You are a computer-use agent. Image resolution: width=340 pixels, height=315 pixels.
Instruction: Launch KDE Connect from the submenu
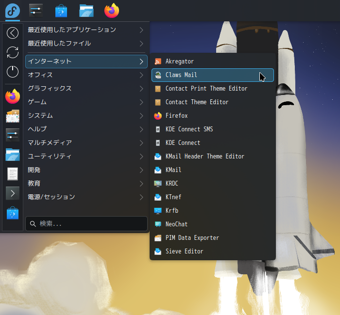tap(213, 143)
